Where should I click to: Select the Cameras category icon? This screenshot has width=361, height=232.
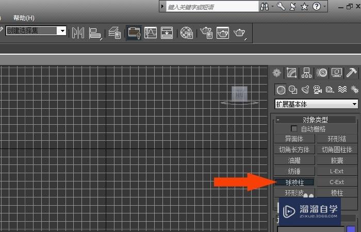[318, 90]
